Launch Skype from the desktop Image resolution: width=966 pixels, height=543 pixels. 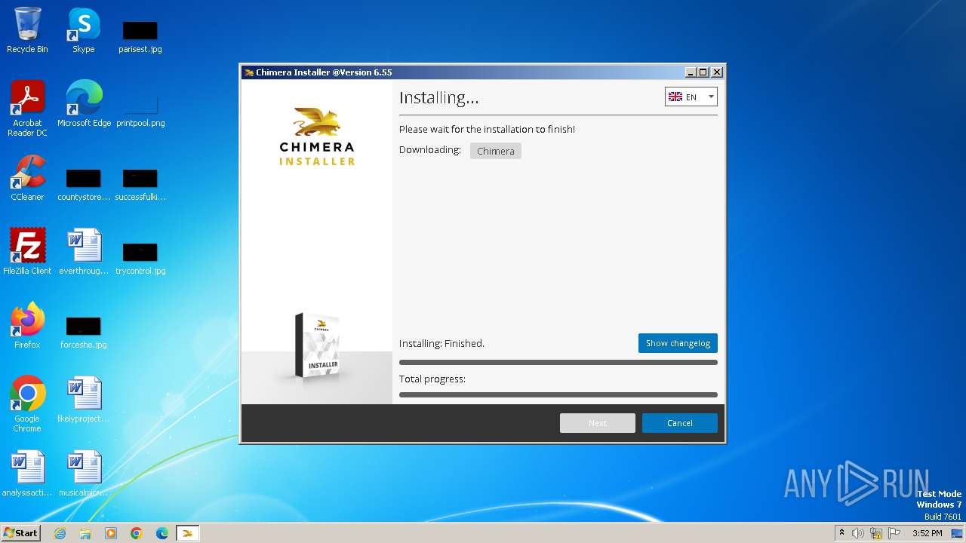pyautogui.click(x=84, y=30)
